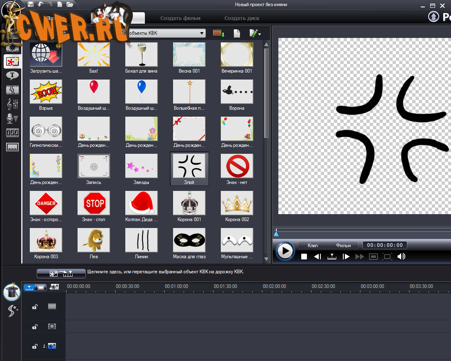Open the Chapter room 123 filmstrip icon
Viewport: 451px width, 361px height.
coord(12,133)
